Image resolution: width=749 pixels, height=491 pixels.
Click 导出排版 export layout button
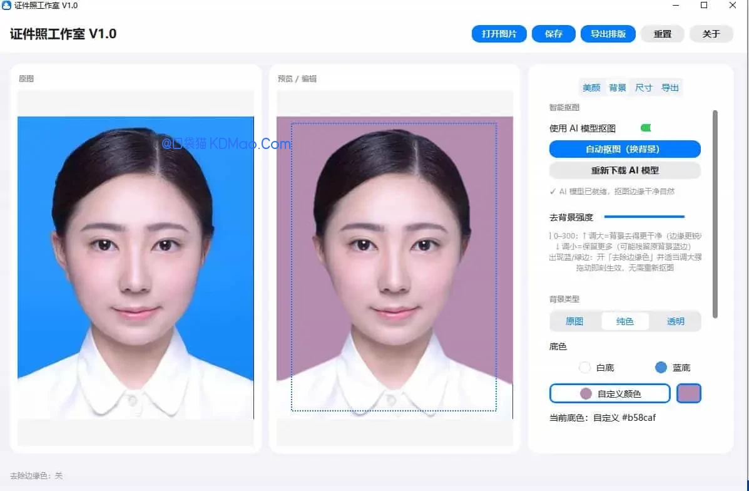608,34
